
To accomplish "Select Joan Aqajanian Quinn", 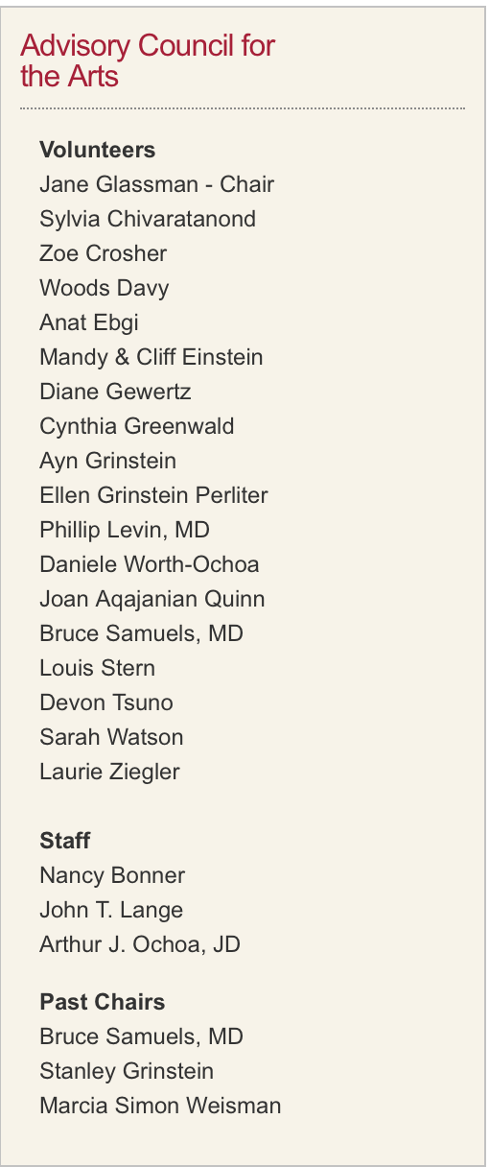I will [x=152, y=599].
